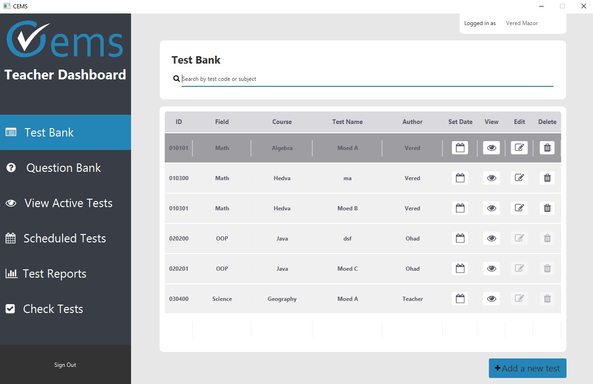Click the Add a new test button
The height and width of the screenshot is (384, 593).
click(x=527, y=368)
